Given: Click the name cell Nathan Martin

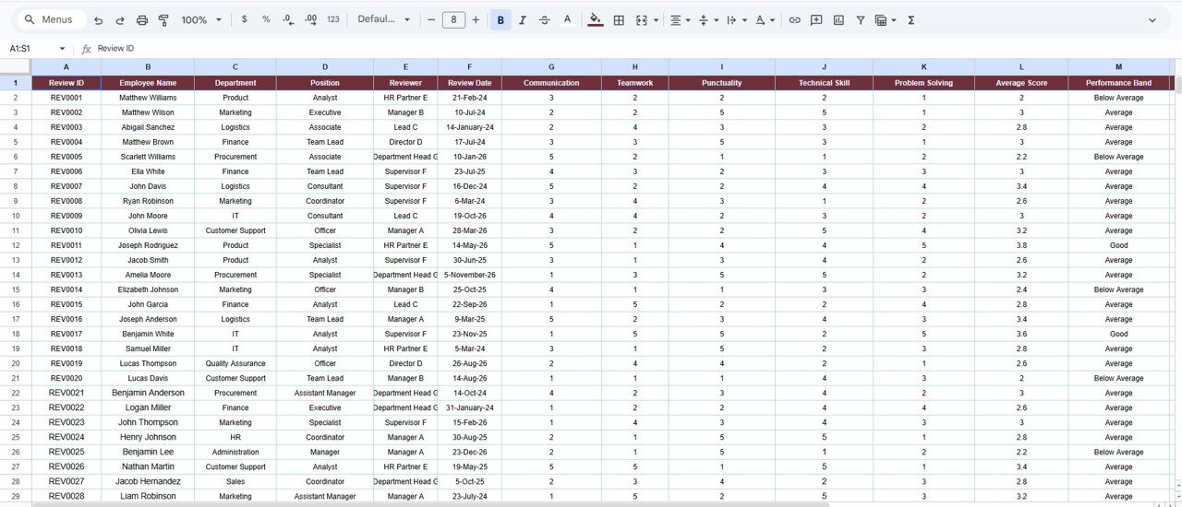Looking at the screenshot, I should (x=148, y=466).
